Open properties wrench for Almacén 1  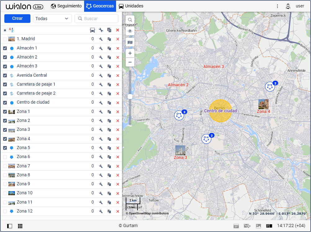(x=101, y=48)
